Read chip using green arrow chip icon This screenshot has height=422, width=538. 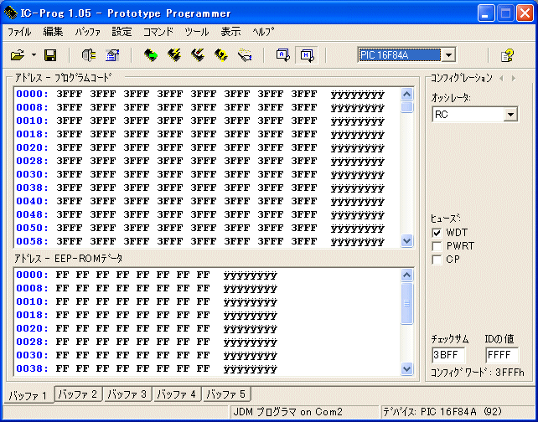151,55
